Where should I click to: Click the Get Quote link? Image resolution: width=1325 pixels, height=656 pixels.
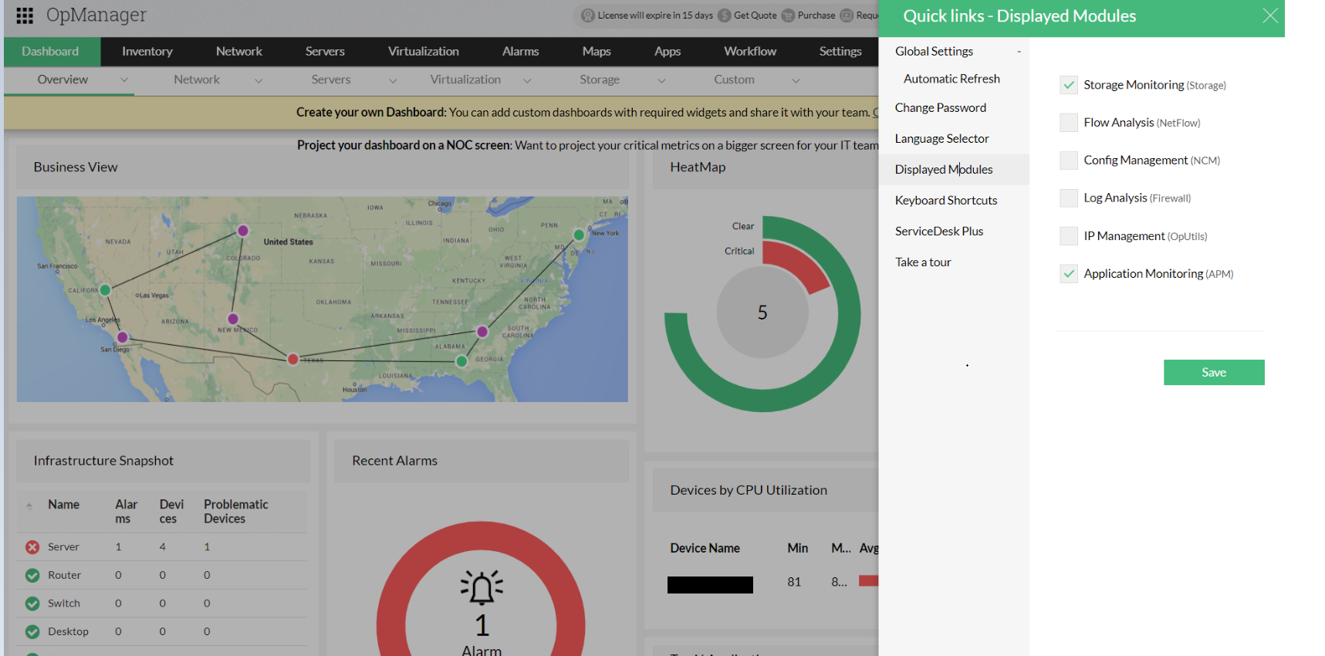[755, 15]
